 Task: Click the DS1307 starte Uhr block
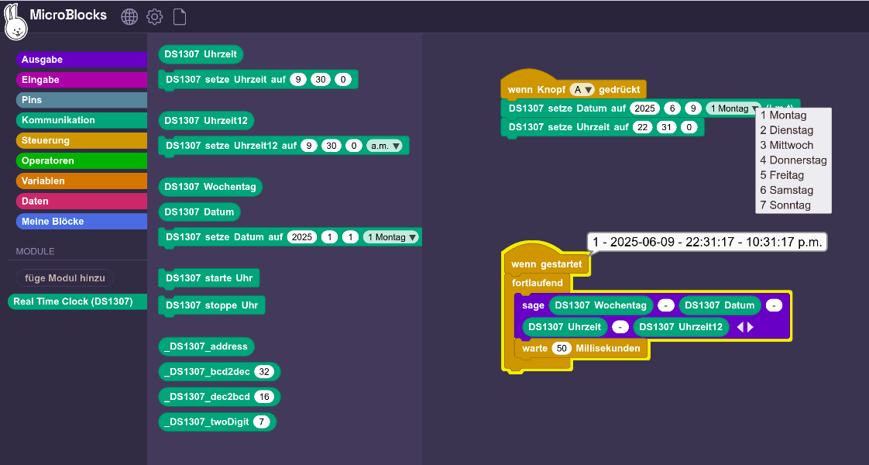(x=209, y=278)
